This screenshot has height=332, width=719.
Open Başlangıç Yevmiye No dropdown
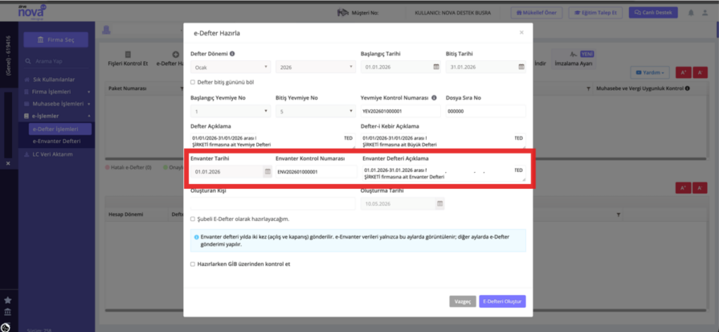(230, 111)
